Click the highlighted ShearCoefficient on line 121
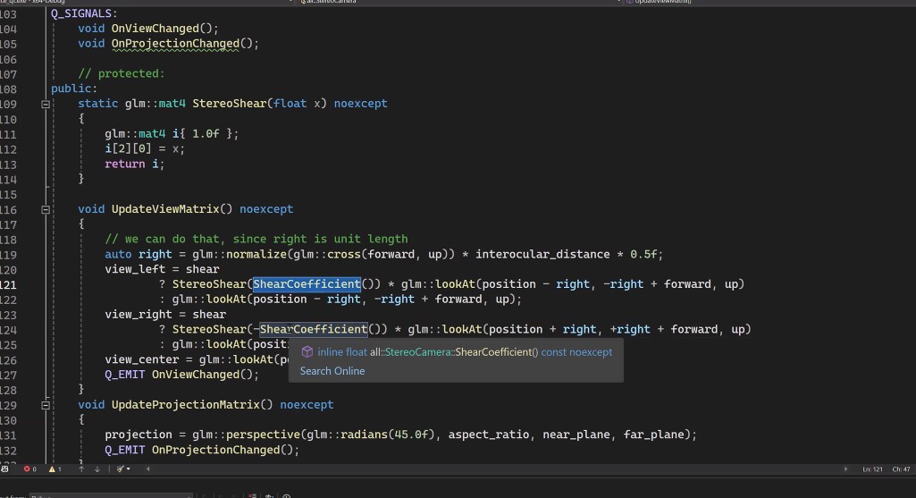This screenshot has width=916, height=498. click(306, 284)
